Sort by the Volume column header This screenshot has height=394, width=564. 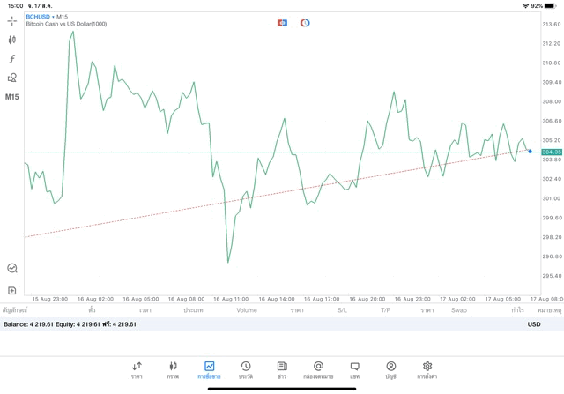click(x=247, y=310)
